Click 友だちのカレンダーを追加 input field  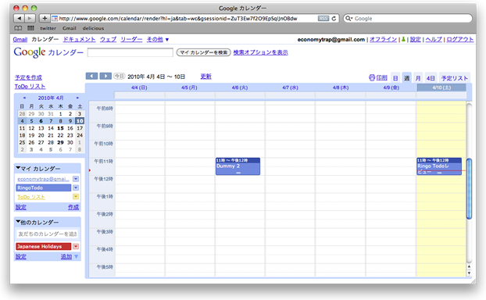tap(47, 234)
